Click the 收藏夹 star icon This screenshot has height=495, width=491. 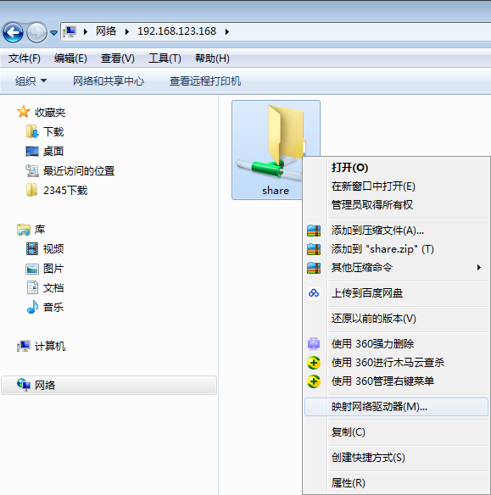click(x=24, y=112)
